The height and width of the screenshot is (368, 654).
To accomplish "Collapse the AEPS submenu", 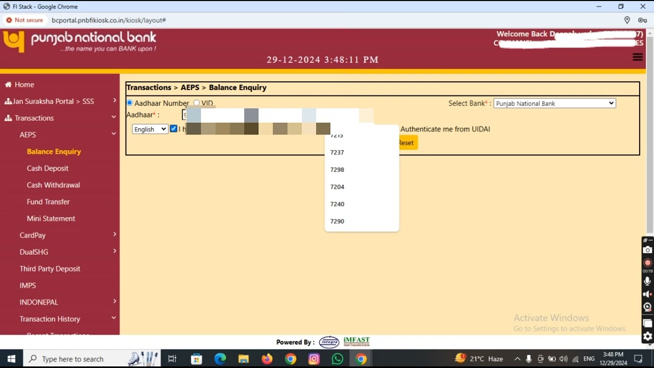I will pyautogui.click(x=60, y=135).
